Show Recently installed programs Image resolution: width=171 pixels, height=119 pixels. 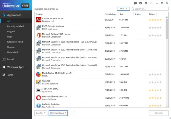point(15,26)
